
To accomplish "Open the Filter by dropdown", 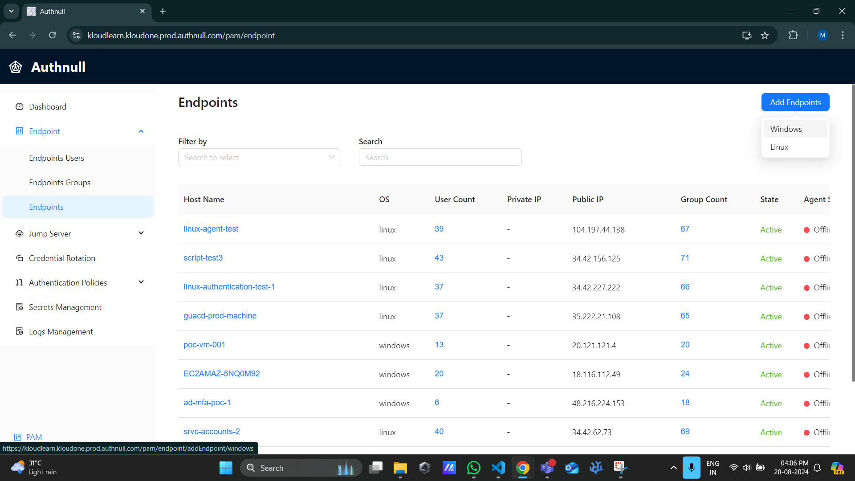I will [x=259, y=157].
